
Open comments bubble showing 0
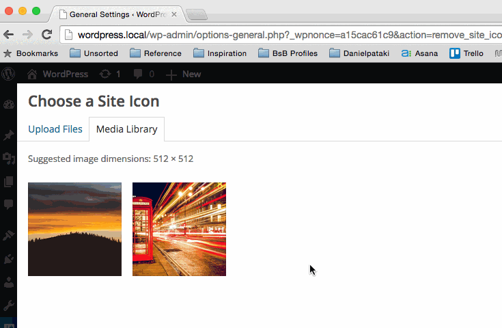144,74
